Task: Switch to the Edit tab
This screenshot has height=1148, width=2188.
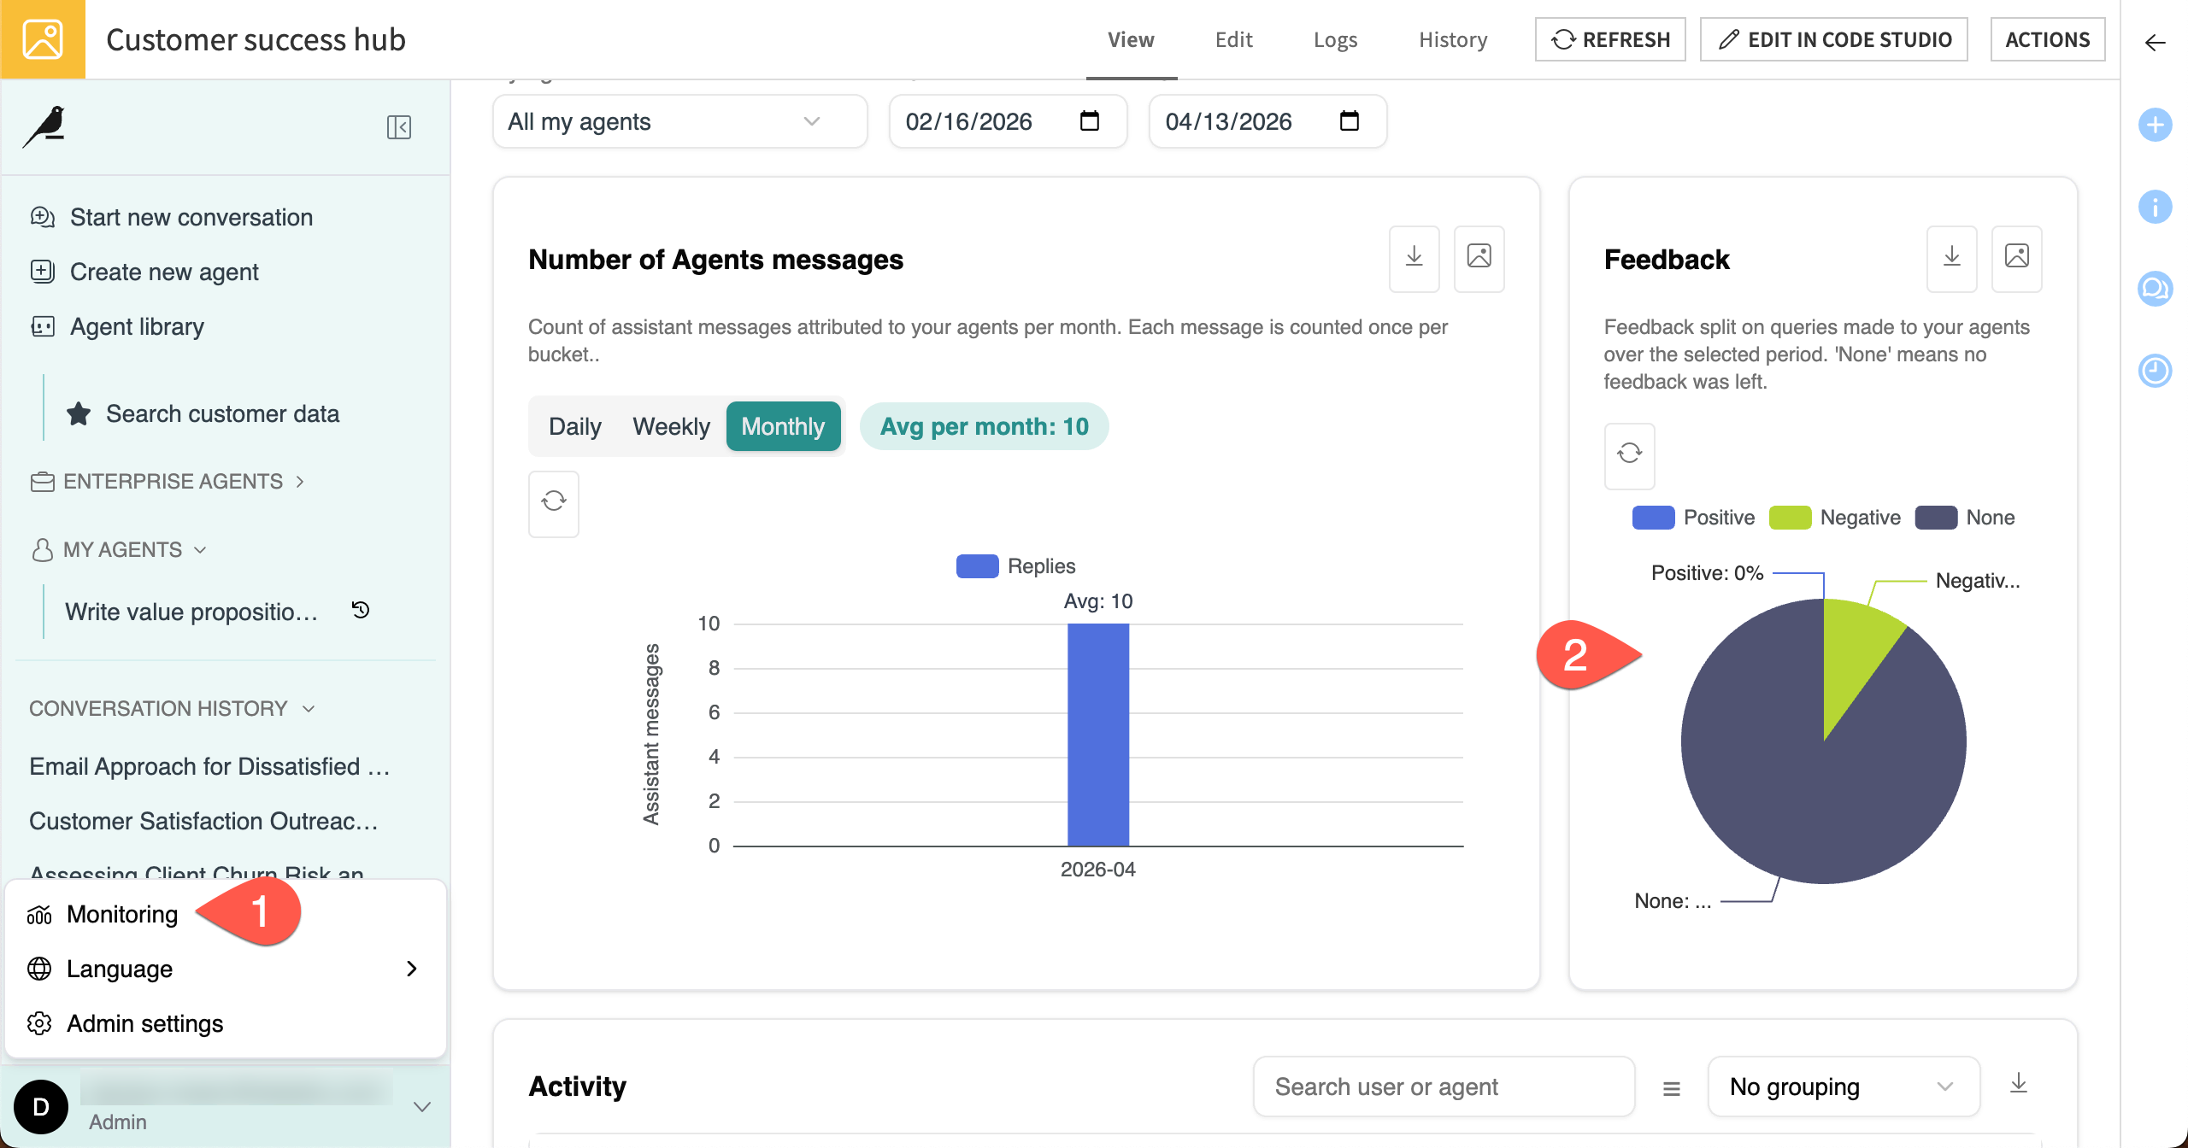Action: pyautogui.click(x=1233, y=39)
